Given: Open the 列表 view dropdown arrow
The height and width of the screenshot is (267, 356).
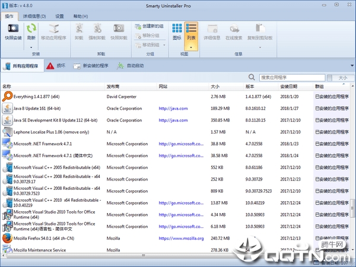Looking at the screenshot, I should point(191,47).
